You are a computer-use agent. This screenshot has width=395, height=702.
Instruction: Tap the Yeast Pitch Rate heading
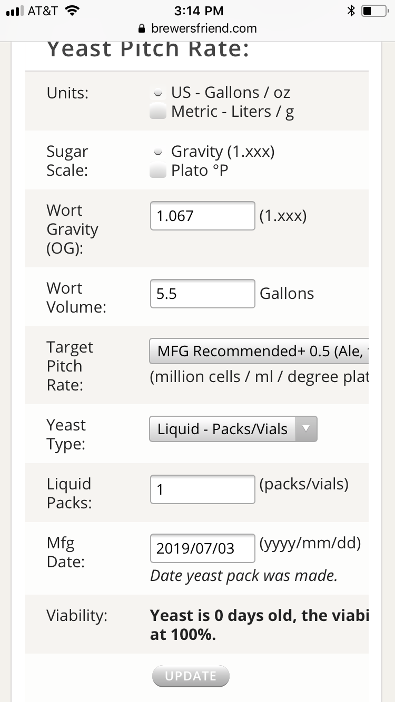pos(147,48)
